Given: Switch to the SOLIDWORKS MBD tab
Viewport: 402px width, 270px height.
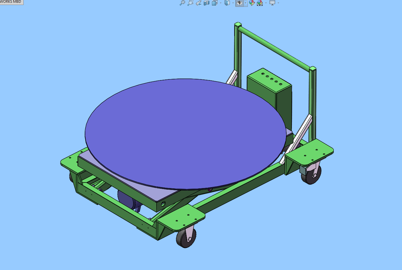Looking at the screenshot, I should (11, 2).
